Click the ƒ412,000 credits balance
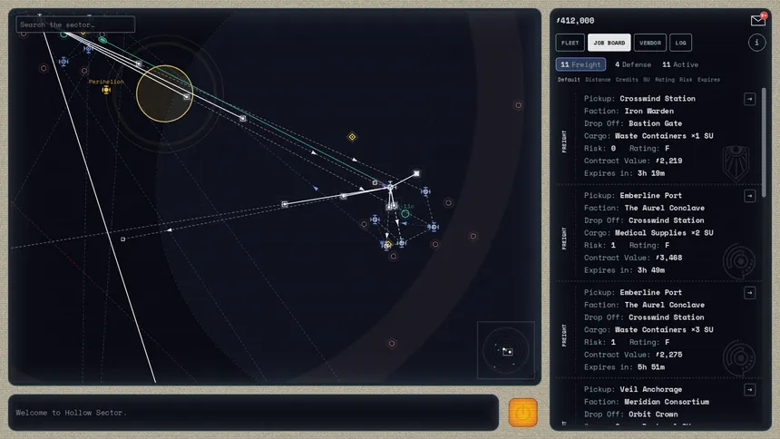The height and width of the screenshot is (439, 780). (x=575, y=20)
